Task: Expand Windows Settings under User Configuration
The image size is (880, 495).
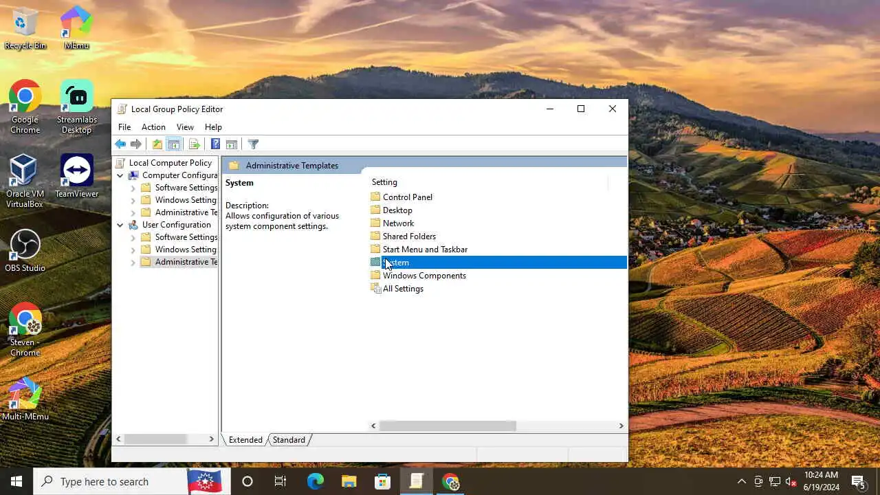Action: click(133, 250)
